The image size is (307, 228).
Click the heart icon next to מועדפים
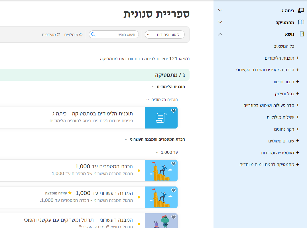(58, 35)
